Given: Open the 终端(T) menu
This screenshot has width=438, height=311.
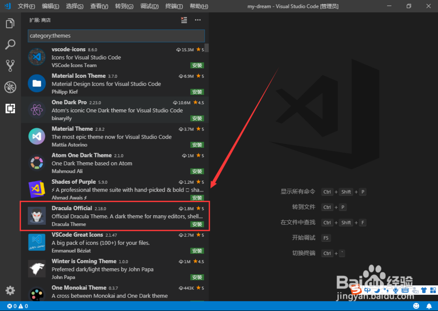Looking at the screenshot, I should coord(174,6).
